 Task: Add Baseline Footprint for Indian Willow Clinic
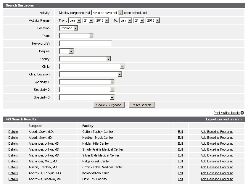(217, 173)
